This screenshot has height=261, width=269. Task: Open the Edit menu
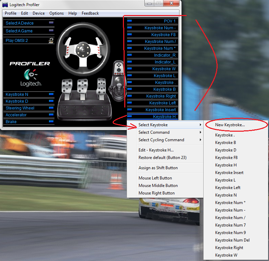click(25, 13)
